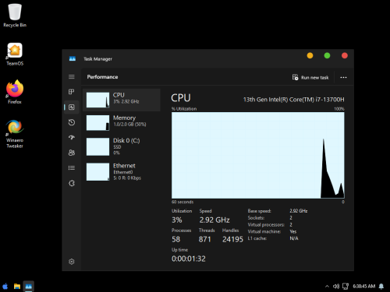Click the green maximize window button
Screen dimensions: 390x292
327,55
